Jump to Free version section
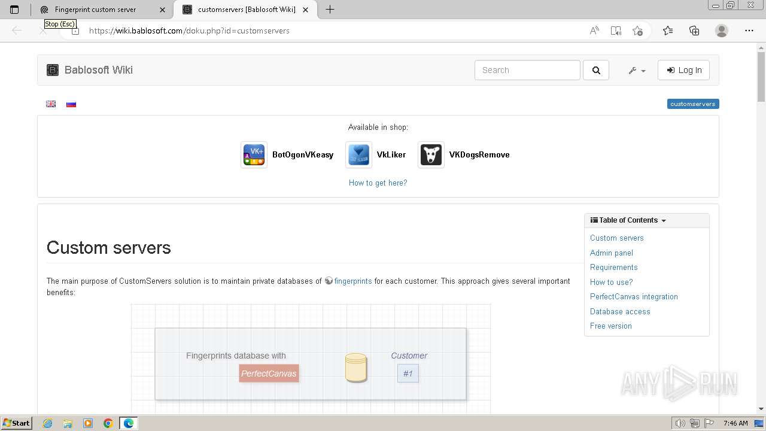Viewport: 766px width, 431px height. tap(611, 326)
